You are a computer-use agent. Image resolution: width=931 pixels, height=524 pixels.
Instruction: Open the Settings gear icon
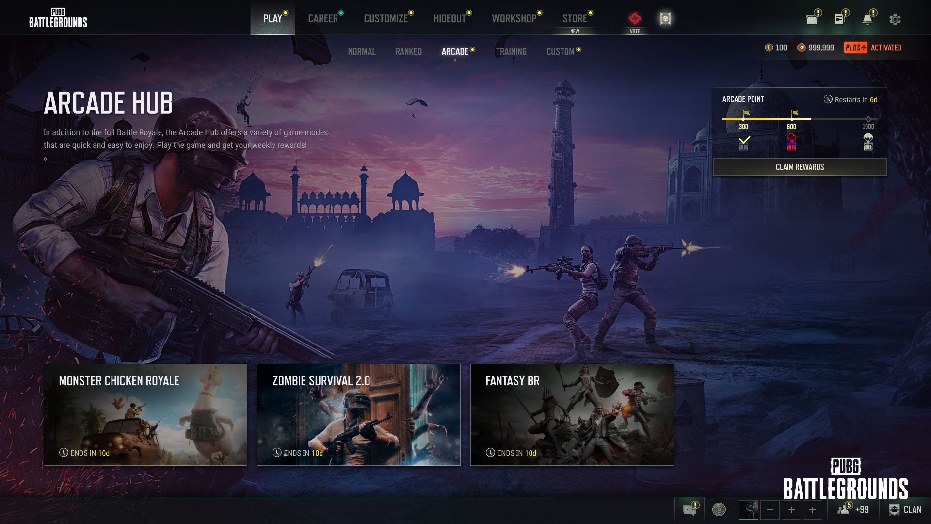coord(895,18)
